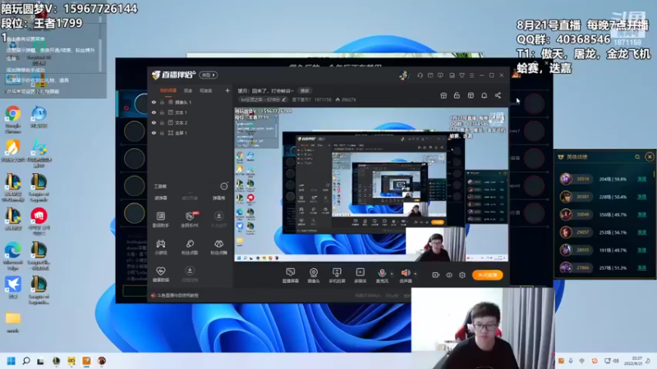657x369 pixels.
Task: Switch to the third scene tab
Action: pyautogui.click(x=206, y=90)
